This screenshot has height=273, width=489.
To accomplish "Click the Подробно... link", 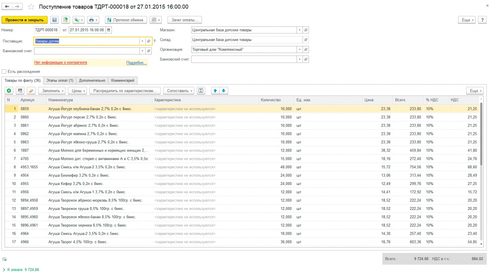I will click(x=136, y=63).
